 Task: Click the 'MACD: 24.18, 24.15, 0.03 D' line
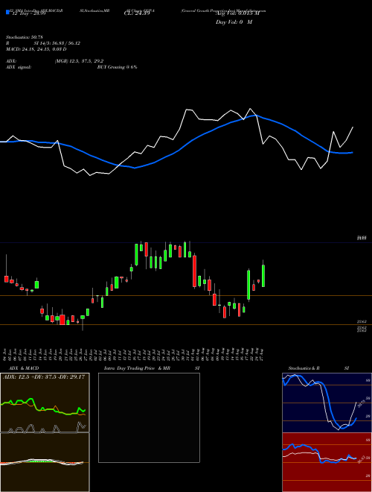(x=36, y=49)
